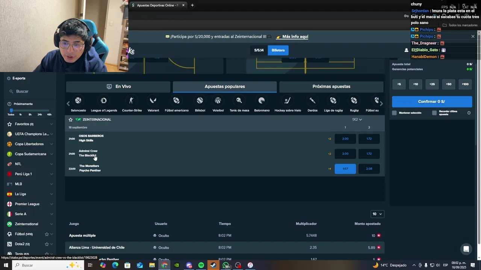Select the Fútbol americano icon
The width and height of the screenshot is (481, 270).
click(176, 100)
